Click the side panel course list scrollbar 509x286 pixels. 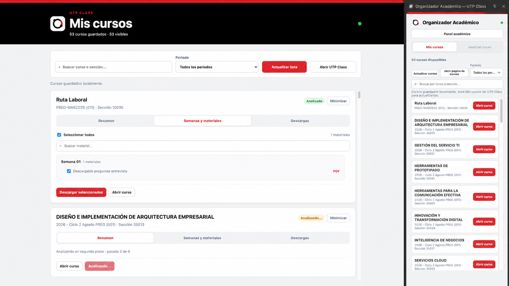pyautogui.click(x=501, y=111)
